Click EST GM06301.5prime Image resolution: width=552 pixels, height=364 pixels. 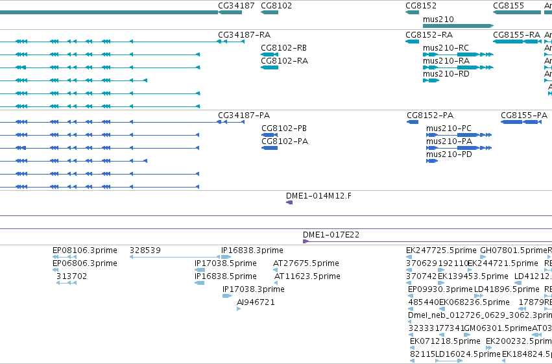click(498, 328)
